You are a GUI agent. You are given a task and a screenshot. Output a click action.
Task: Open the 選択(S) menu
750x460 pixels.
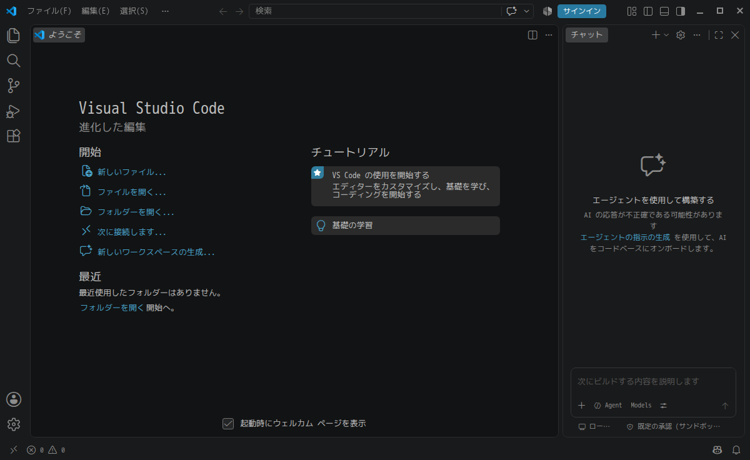coord(134,11)
